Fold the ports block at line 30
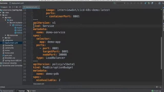The height and width of the screenshot is (92, 164). [32, 45]
